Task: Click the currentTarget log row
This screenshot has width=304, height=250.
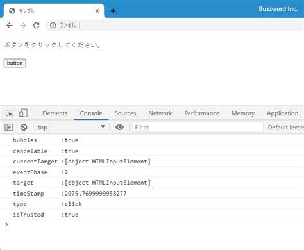Action: [152, 162]
